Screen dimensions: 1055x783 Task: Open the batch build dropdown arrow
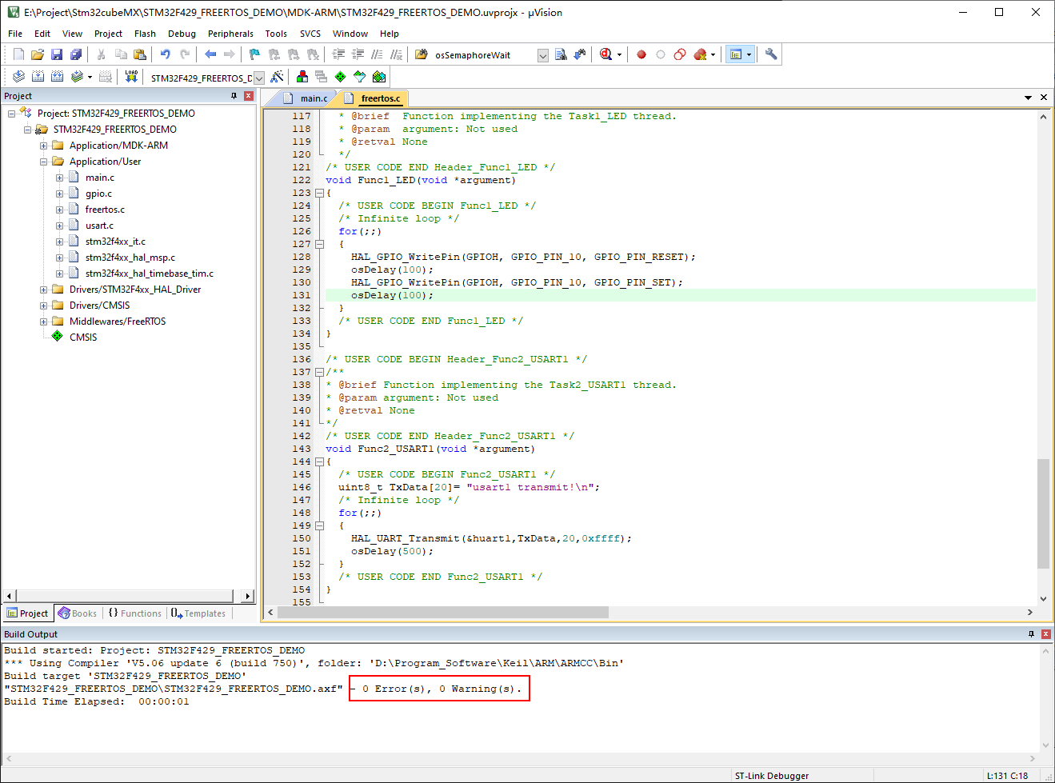pos(90,77)
